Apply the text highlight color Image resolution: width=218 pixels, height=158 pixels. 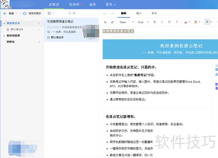[x=196, y=22]
